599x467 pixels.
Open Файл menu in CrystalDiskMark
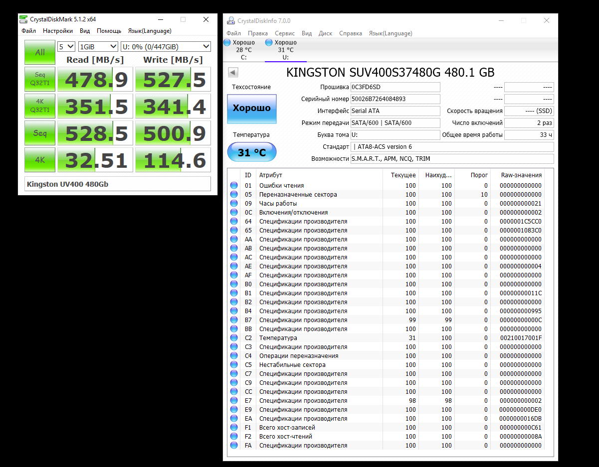[29, 31]
